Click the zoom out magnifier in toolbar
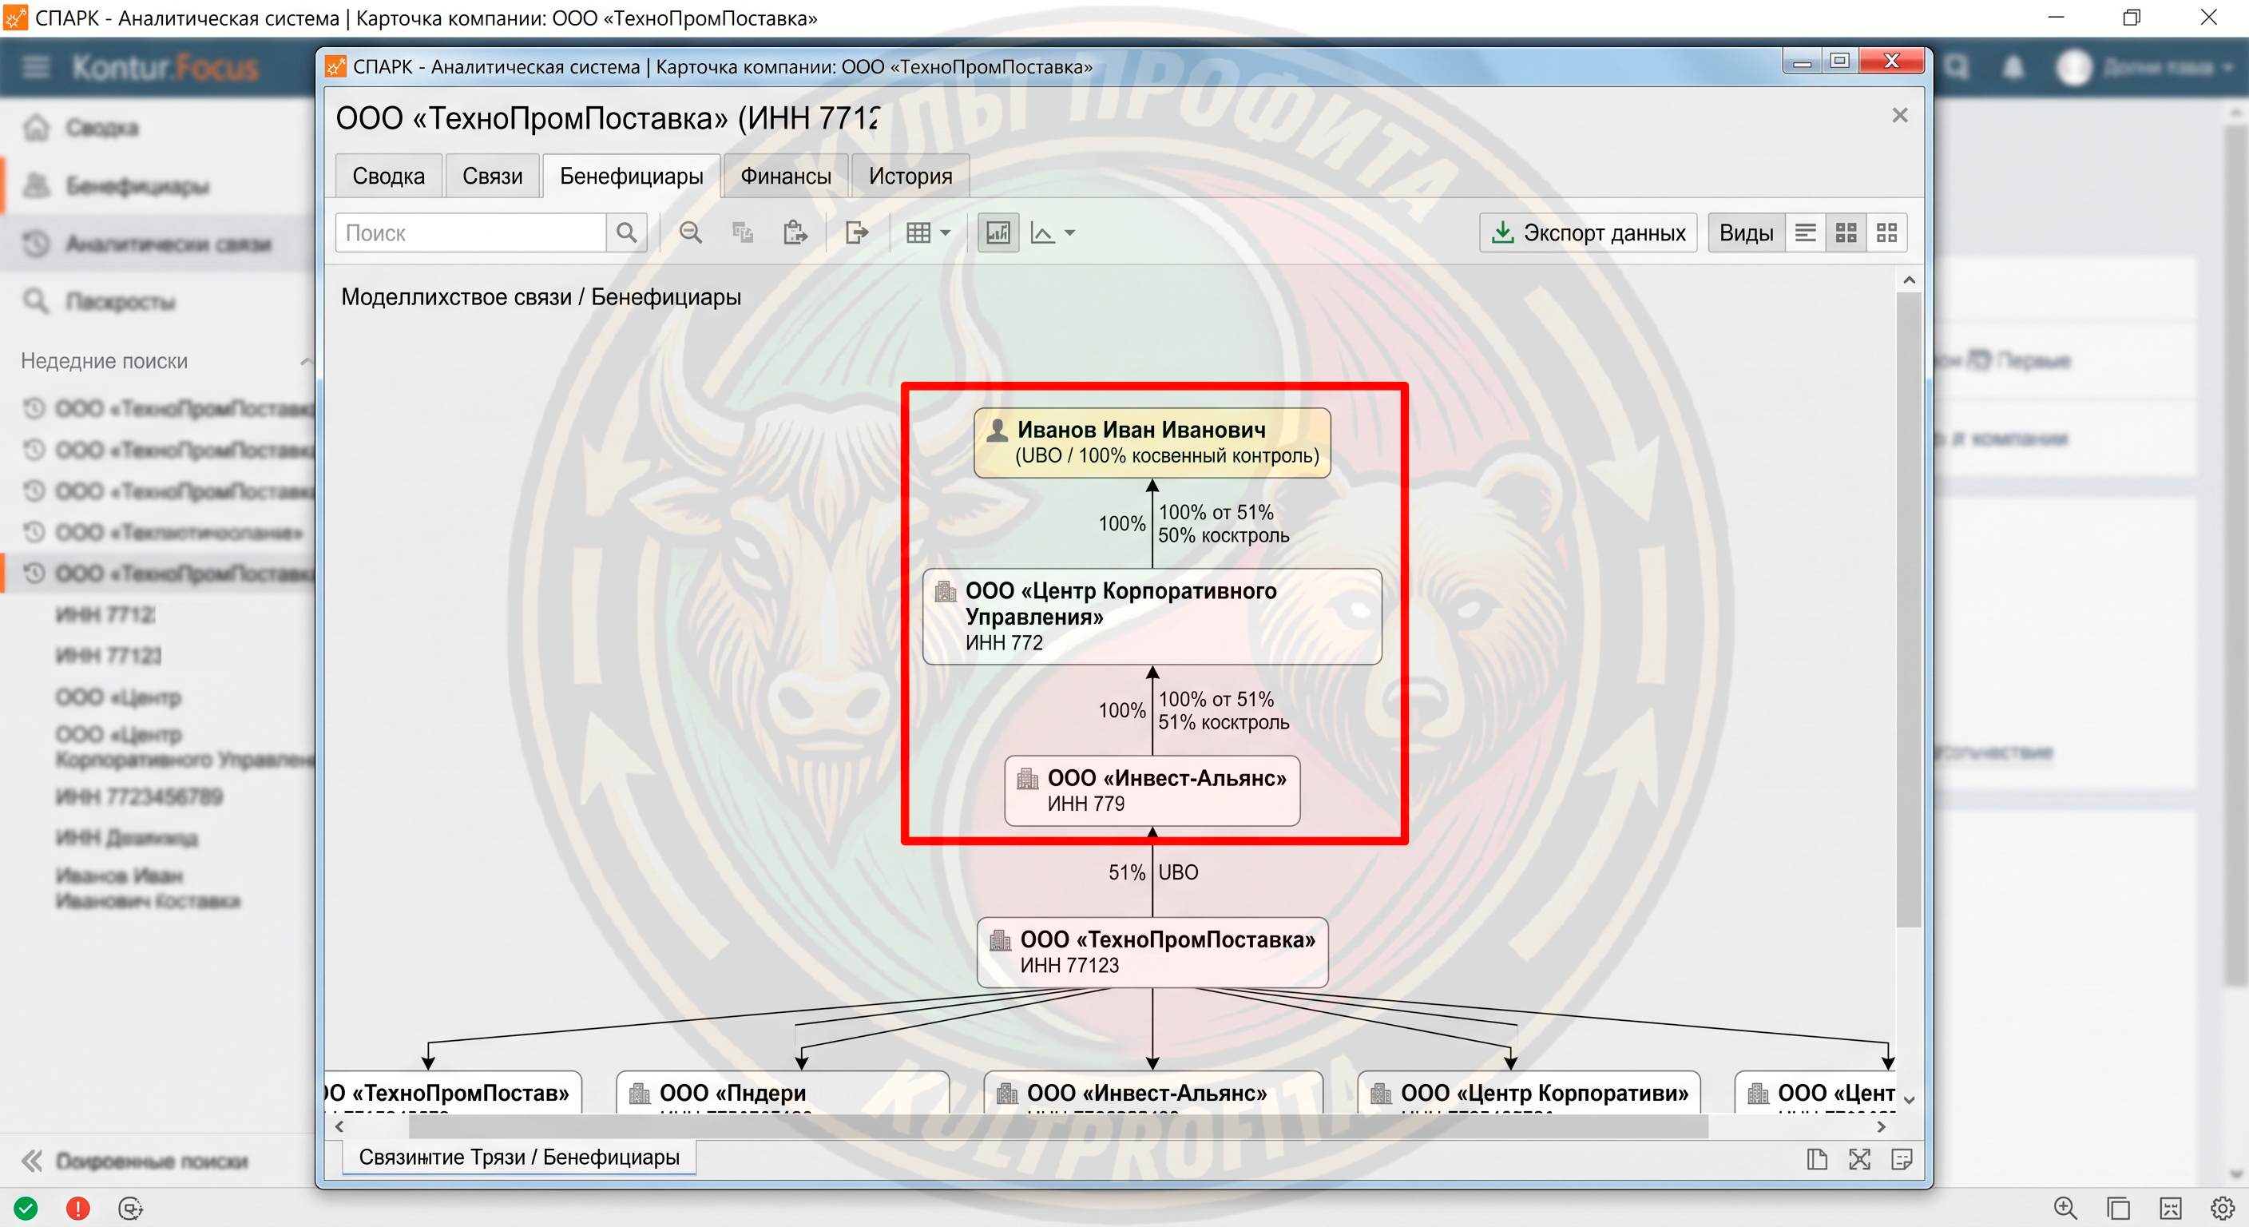Viewport: 2249px width, 1227px height. [x=691, y=233]
